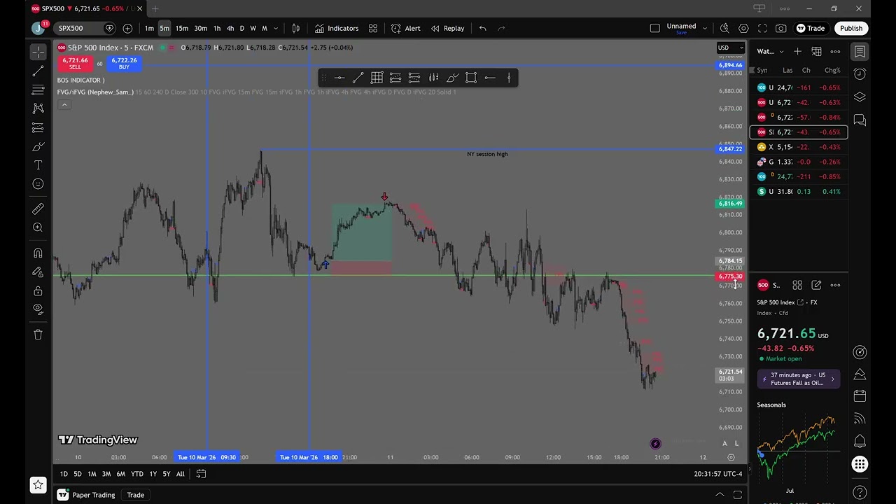Select the crosshair cursor tool

(38, 52)
